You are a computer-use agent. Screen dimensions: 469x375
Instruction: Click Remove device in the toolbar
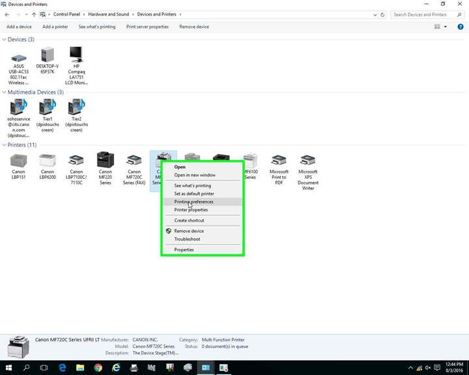(194, 27)
